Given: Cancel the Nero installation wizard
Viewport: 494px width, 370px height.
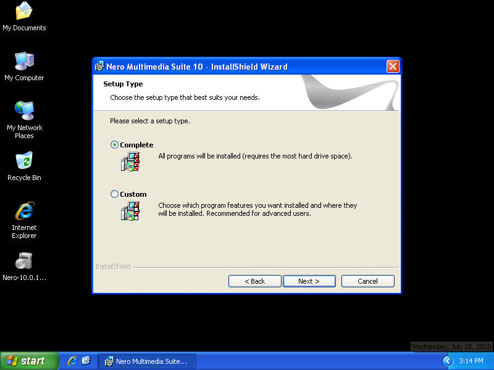Looking at the screenshot, I should tap(367, 281).
